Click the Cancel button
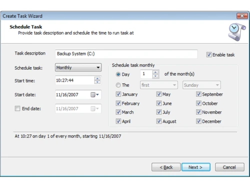The image size is (250, 188). pyautogui.click(x=229, y=167)
